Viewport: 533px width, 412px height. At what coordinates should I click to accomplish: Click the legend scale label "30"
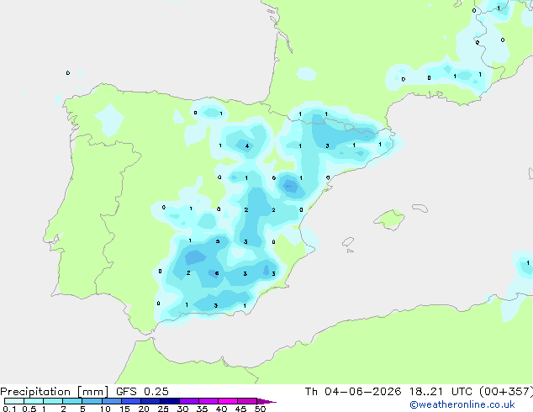(x=182, y=409)
